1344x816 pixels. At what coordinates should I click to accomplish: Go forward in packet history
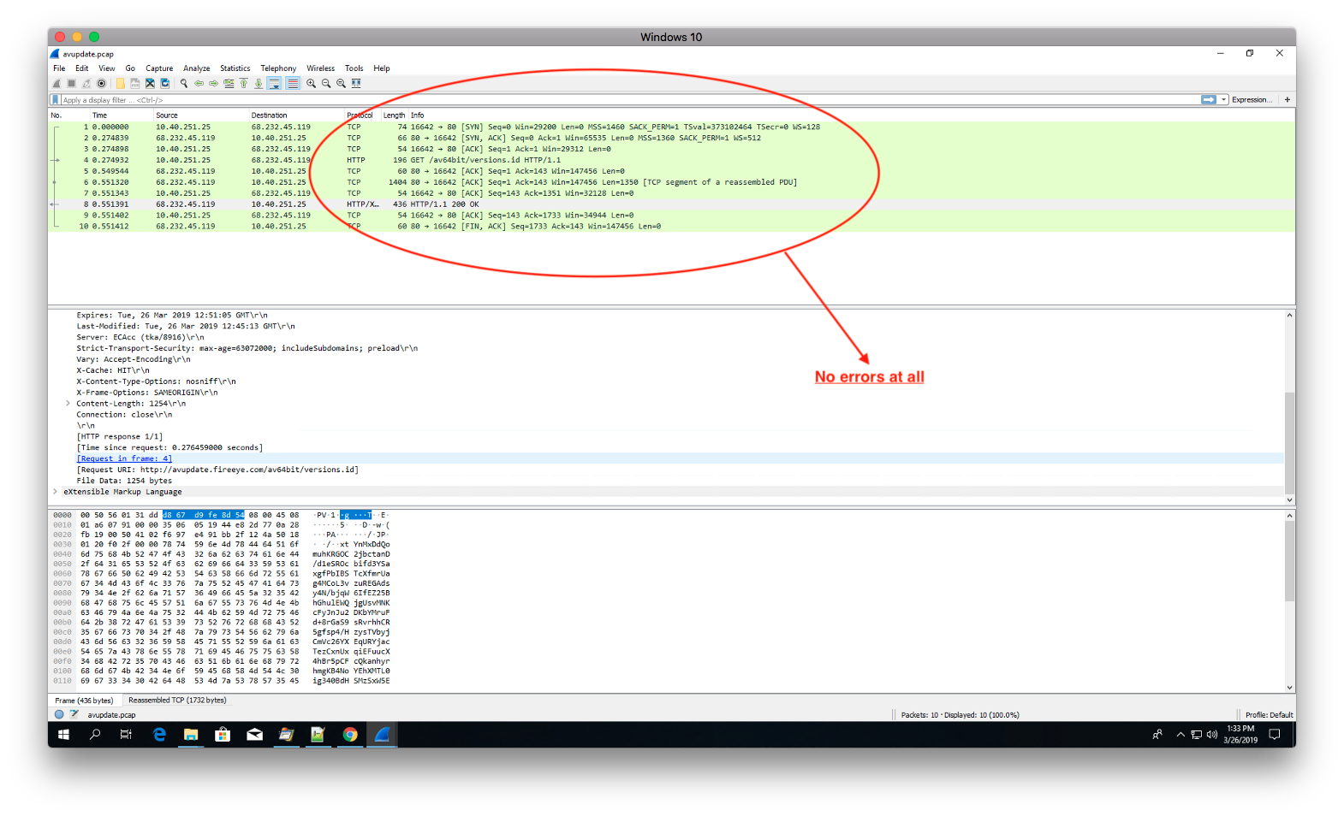[214, 84]
